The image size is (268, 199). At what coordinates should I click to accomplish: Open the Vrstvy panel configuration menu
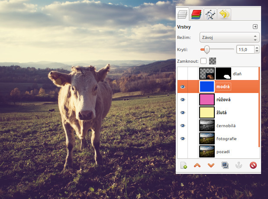click(255, 27)
